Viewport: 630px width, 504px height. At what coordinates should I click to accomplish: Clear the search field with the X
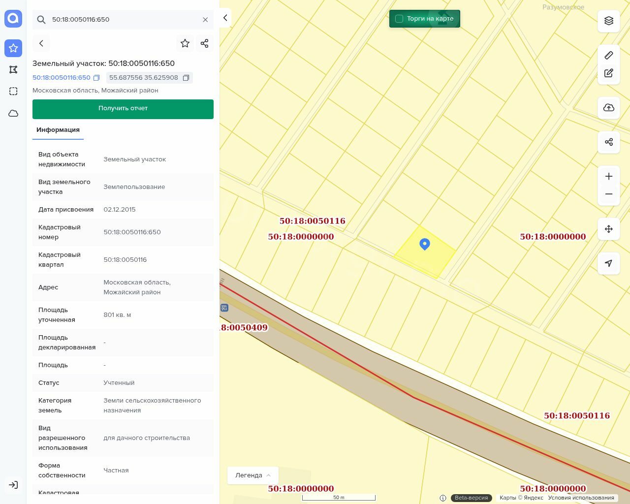tap(205, 20)
